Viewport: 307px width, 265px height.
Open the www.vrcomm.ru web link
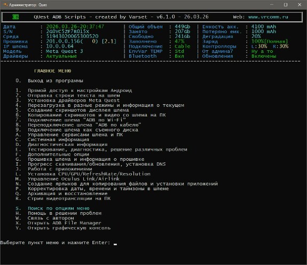[268, 17]
